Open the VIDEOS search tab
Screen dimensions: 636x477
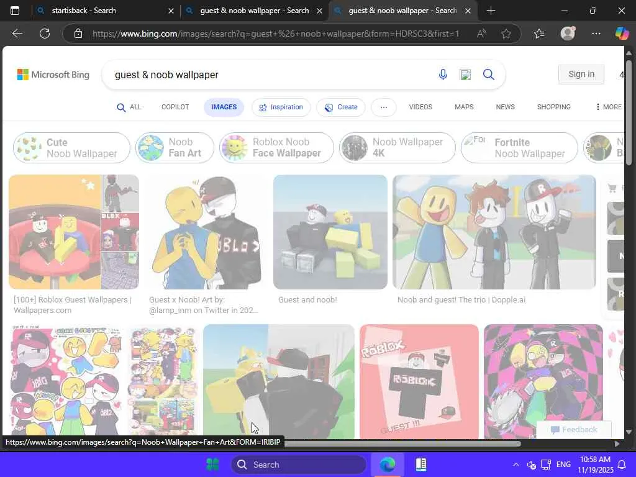(x=420, y=107)
